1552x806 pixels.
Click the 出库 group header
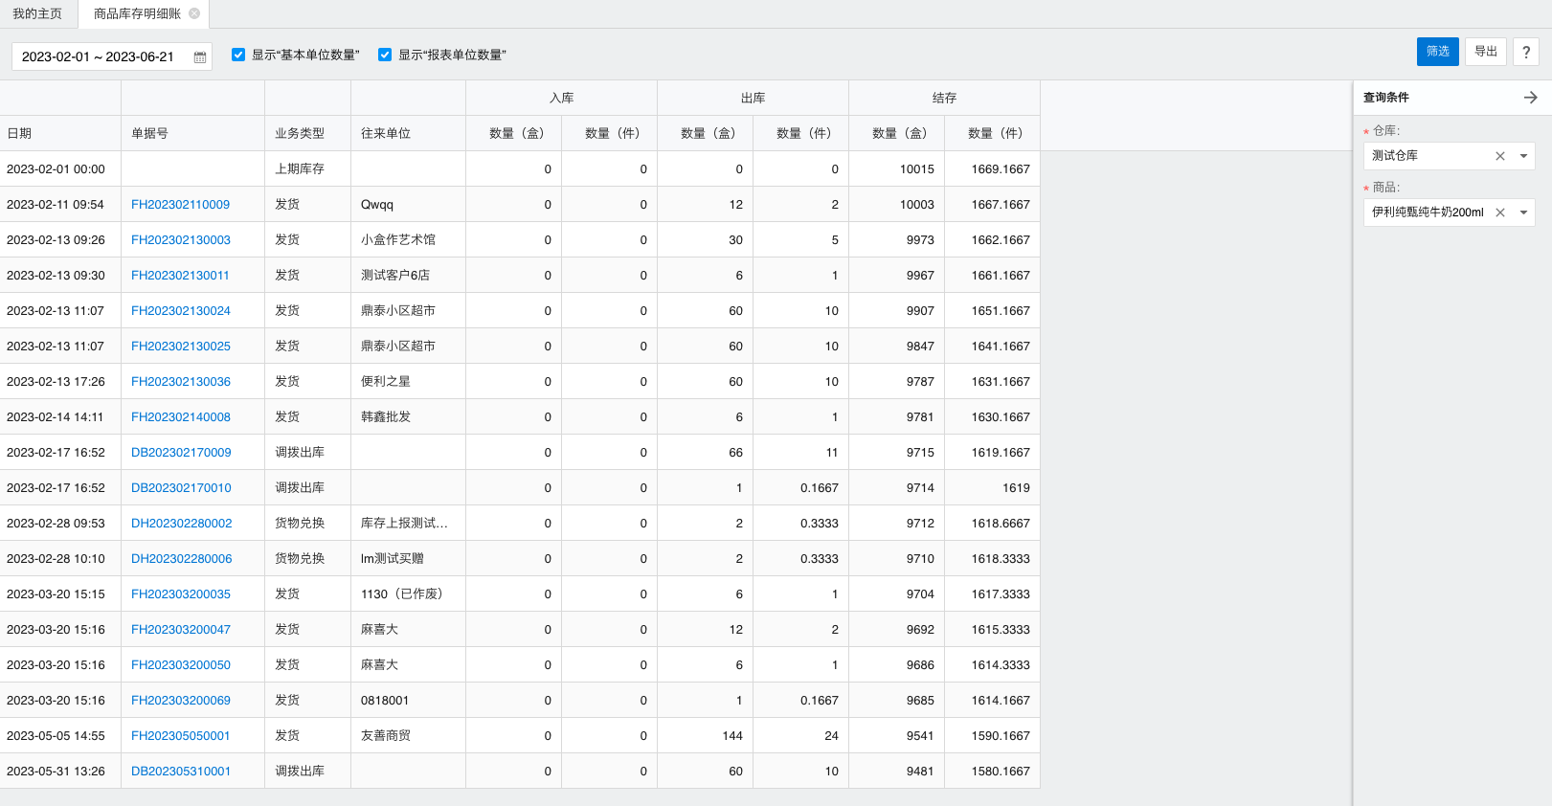[x=754, y=98]
